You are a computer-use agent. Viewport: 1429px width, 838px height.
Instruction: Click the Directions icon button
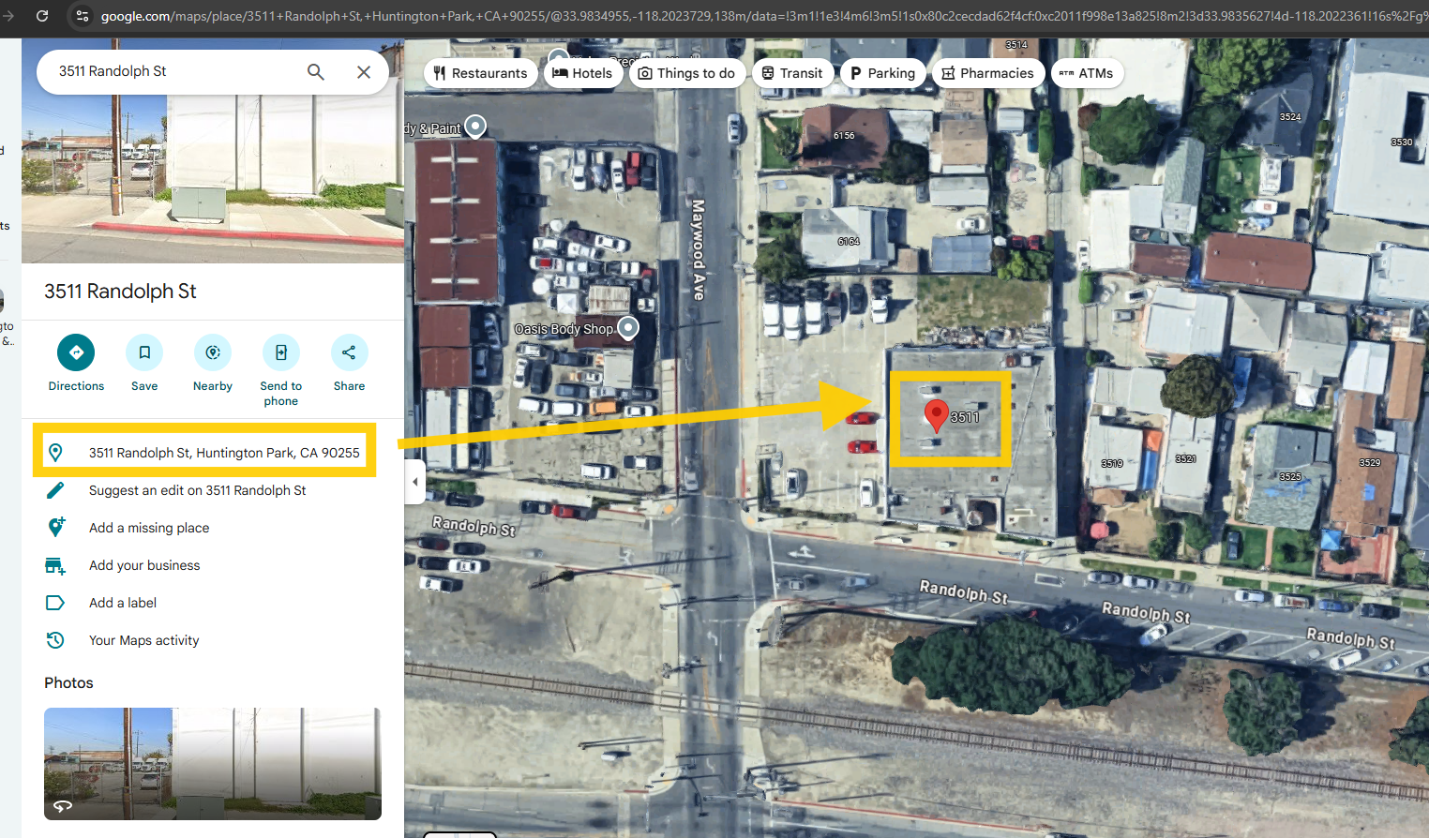click(76, 353)
